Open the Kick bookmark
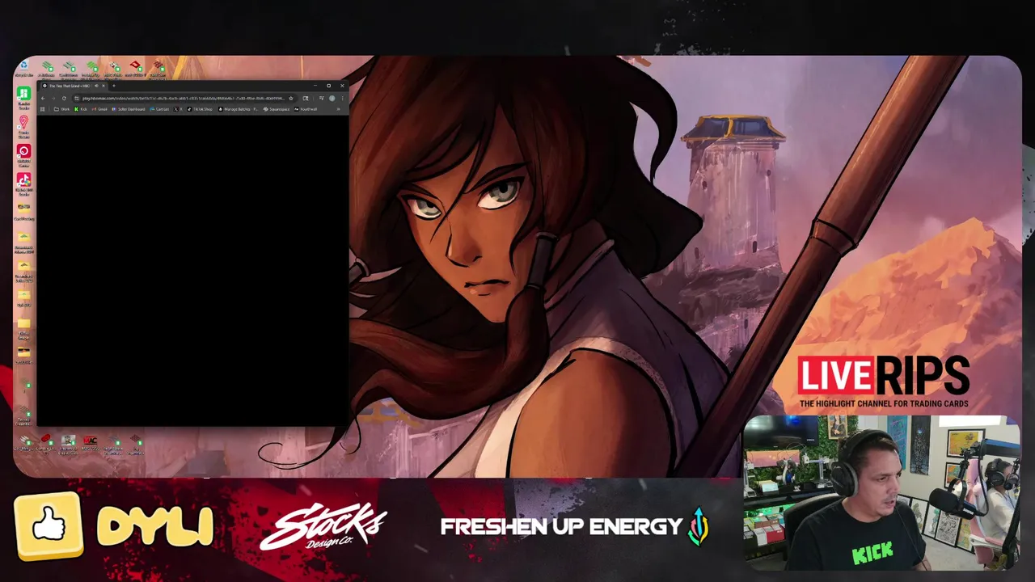 81,109
